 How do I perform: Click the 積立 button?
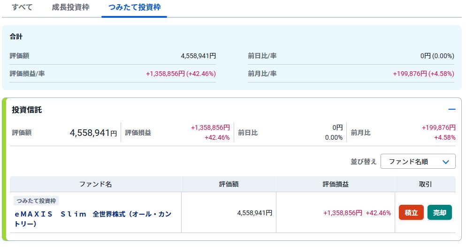411,213
